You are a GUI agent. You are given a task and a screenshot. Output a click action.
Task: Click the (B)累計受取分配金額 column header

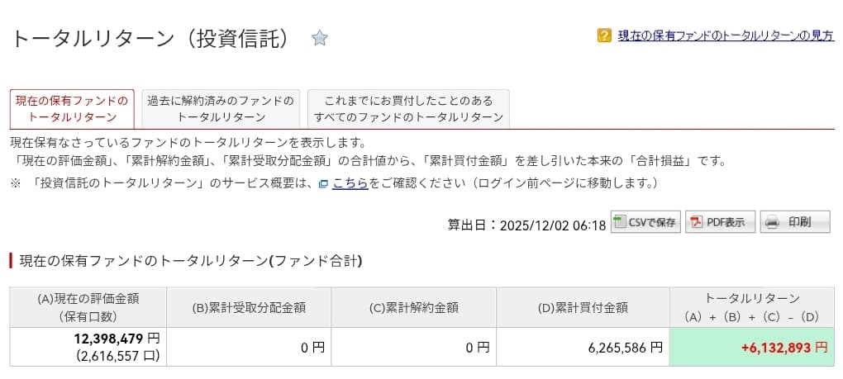[249, 308]
